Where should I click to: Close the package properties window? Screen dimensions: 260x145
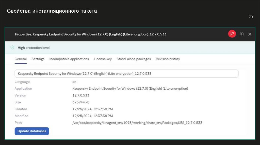[250, 34]
